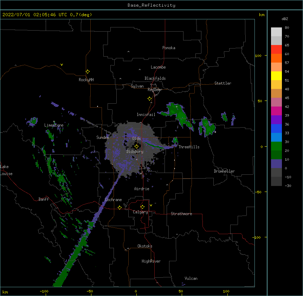
Task: Click the Okotoks label
Action: pos(145,246)
